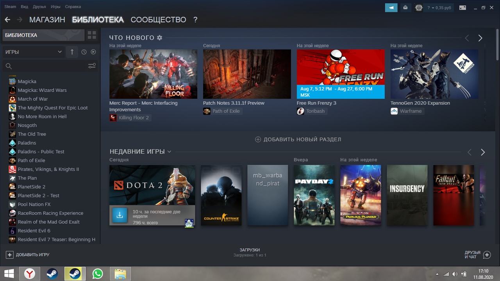This screenshot has height=281, width=500.
Task: Click the БИБЛИОТЕКА home button in the sidebar
Action: tap(43, 35)
